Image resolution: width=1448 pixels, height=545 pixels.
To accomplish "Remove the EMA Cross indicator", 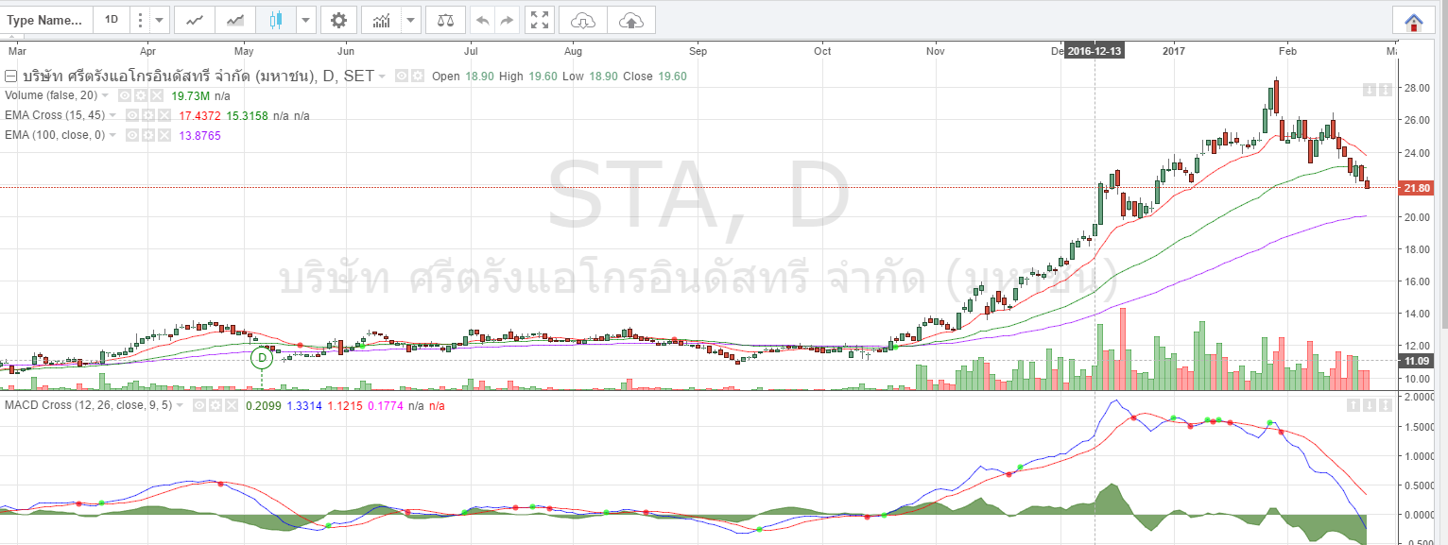I will tap(164, 115).
